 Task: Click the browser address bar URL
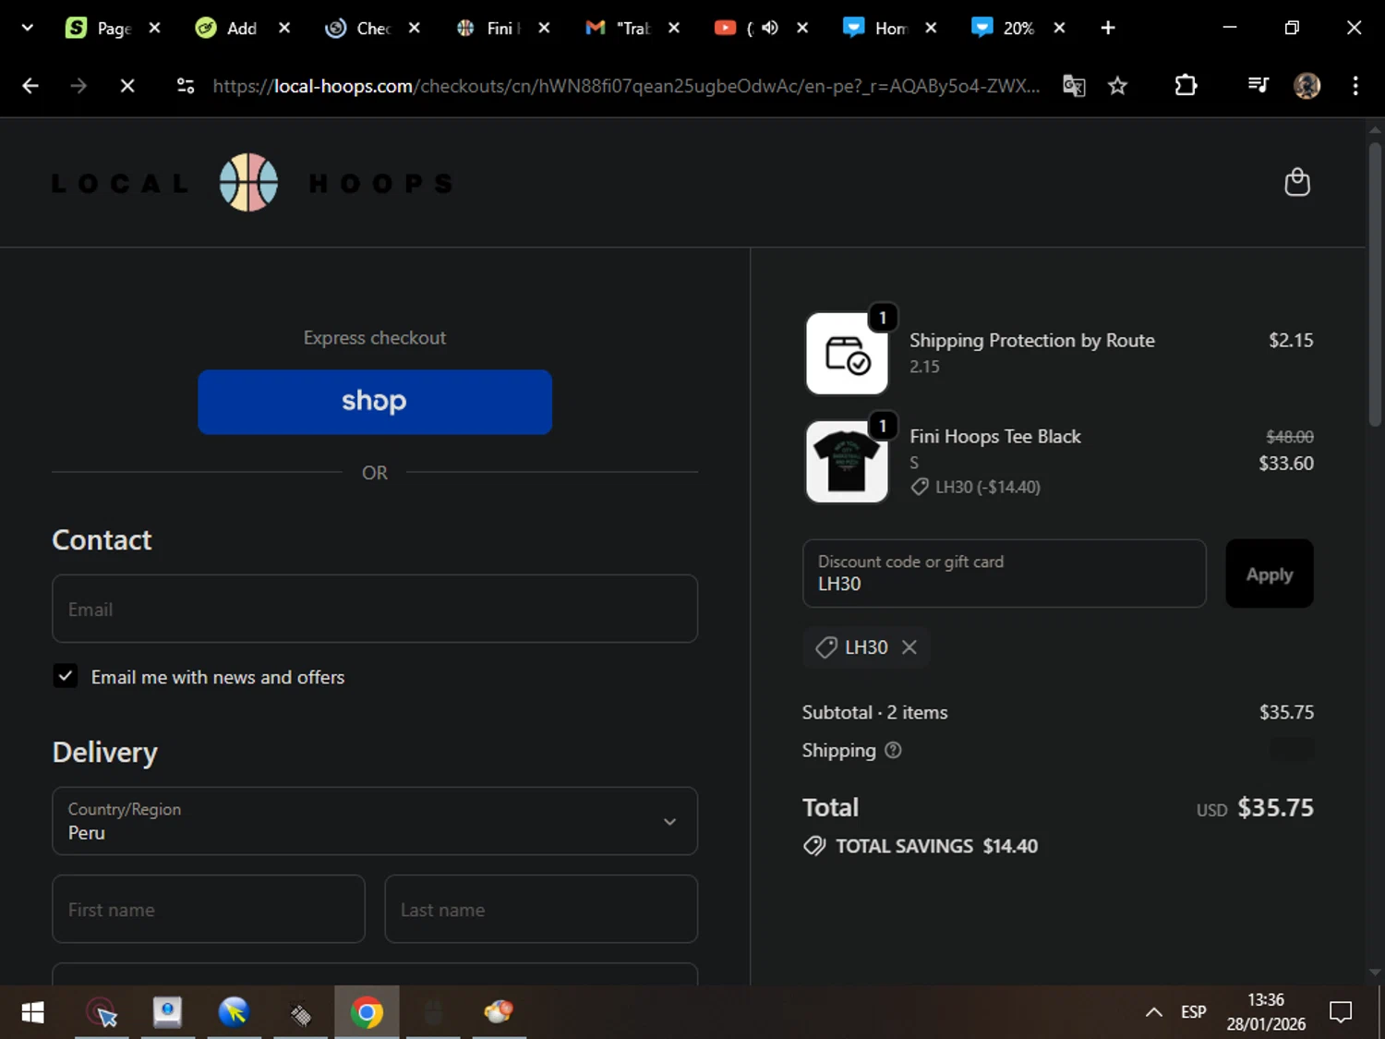[626, 86]
